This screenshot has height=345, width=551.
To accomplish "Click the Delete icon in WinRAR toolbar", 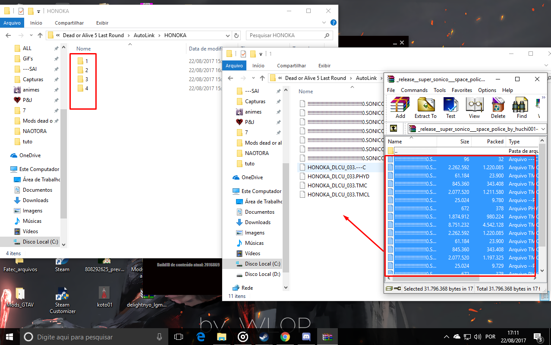I will (x=498, y=108).
